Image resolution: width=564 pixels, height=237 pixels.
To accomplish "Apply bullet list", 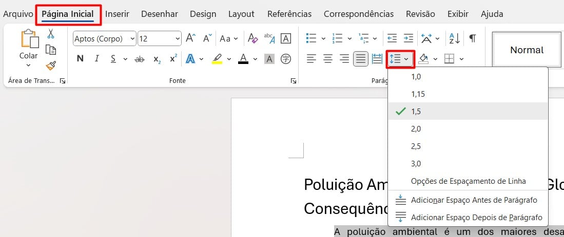I will click(x=311, y=38).
